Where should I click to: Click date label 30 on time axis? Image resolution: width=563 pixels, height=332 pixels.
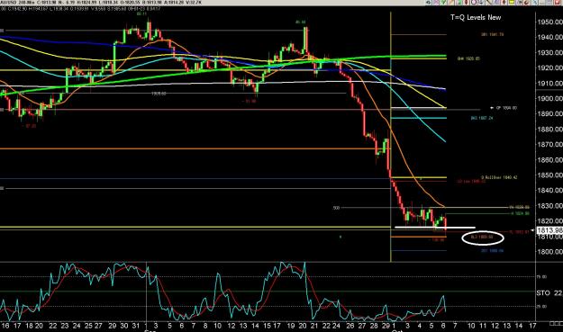point(124,326)
